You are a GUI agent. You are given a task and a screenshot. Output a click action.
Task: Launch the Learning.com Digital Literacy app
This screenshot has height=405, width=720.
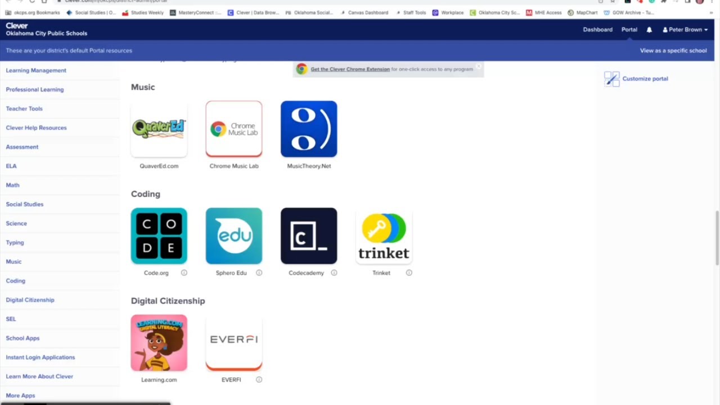point(159,343)
